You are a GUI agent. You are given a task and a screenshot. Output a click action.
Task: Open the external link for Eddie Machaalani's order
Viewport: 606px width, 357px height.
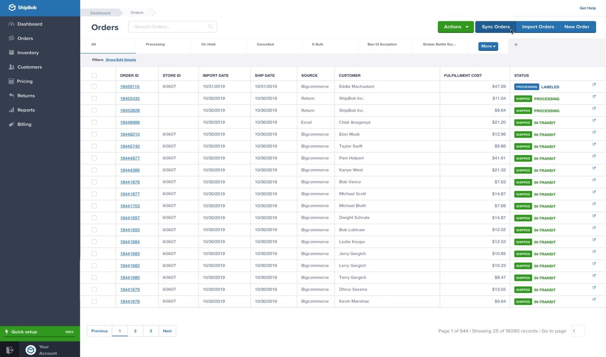[594, 84]
